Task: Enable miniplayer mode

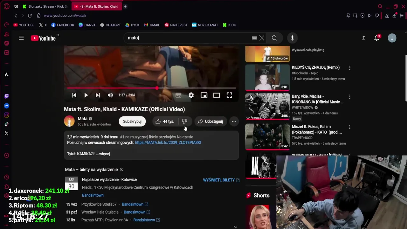Action: [x=204, y=95]
